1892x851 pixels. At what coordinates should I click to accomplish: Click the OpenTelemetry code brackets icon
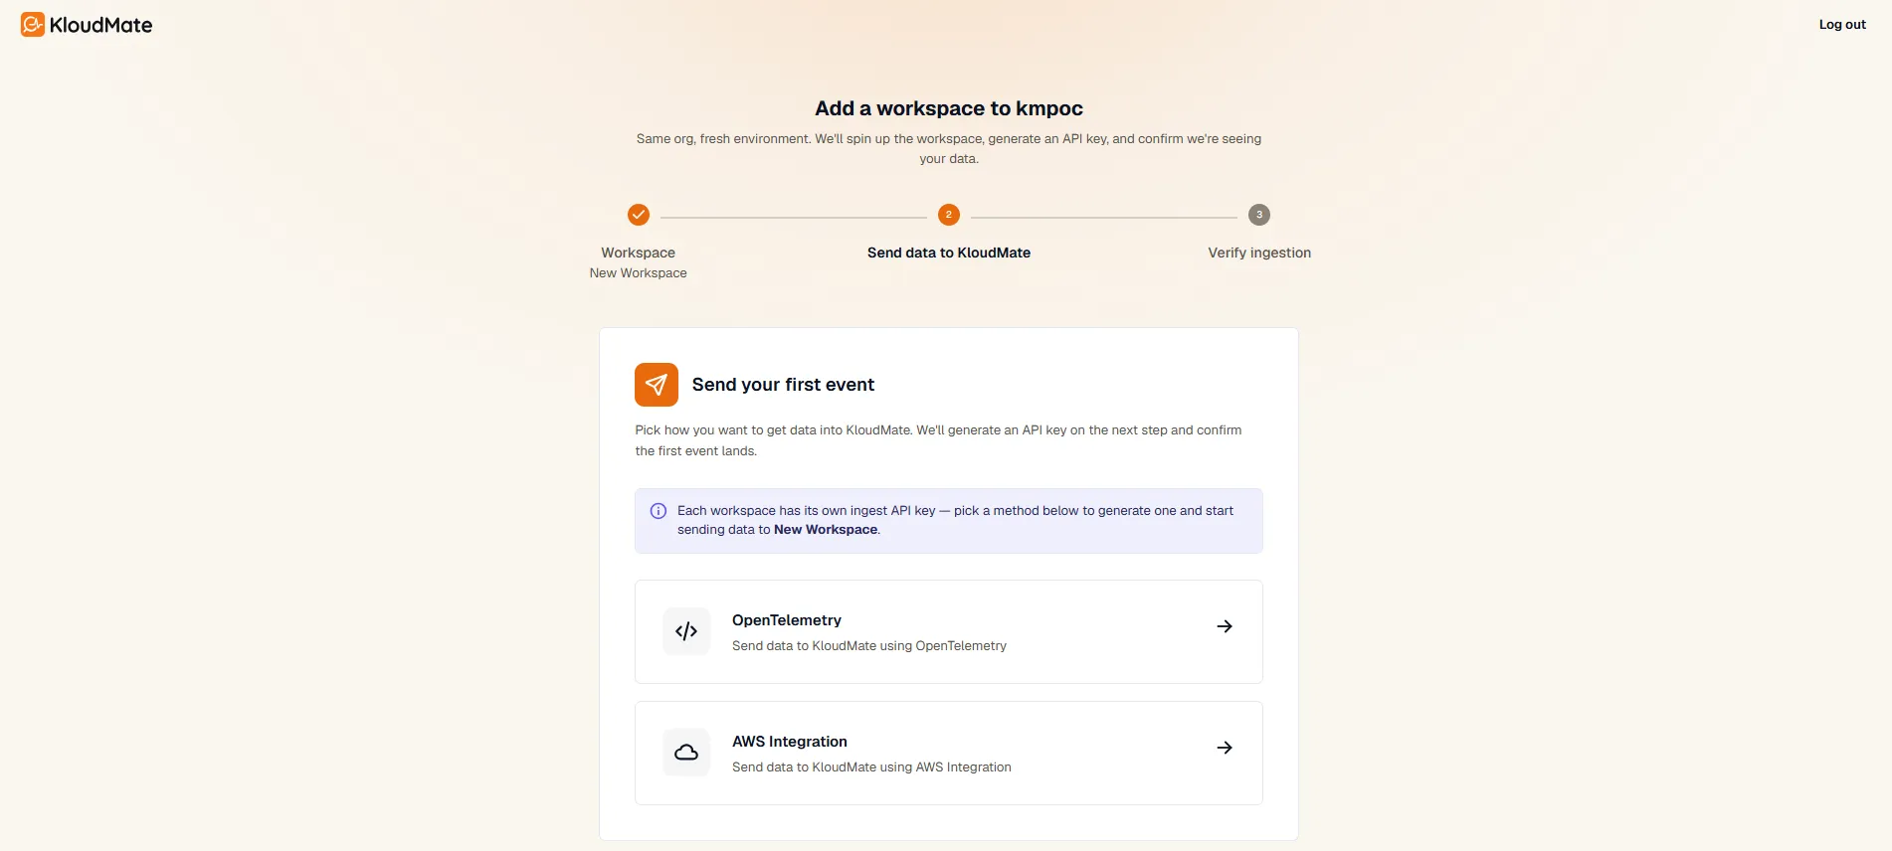(686, 631)
